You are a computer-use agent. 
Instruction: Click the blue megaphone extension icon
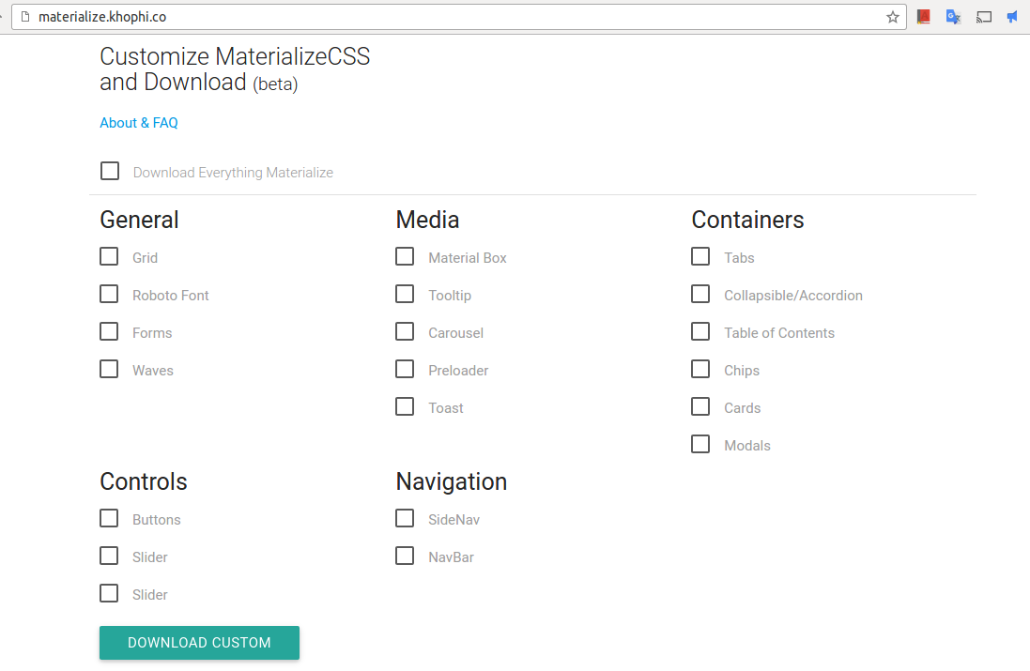tap(1012, 17)
